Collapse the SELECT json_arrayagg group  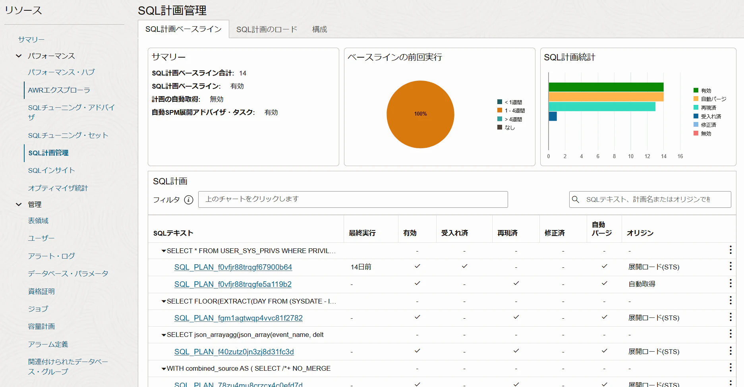click(x=164, y=335)
